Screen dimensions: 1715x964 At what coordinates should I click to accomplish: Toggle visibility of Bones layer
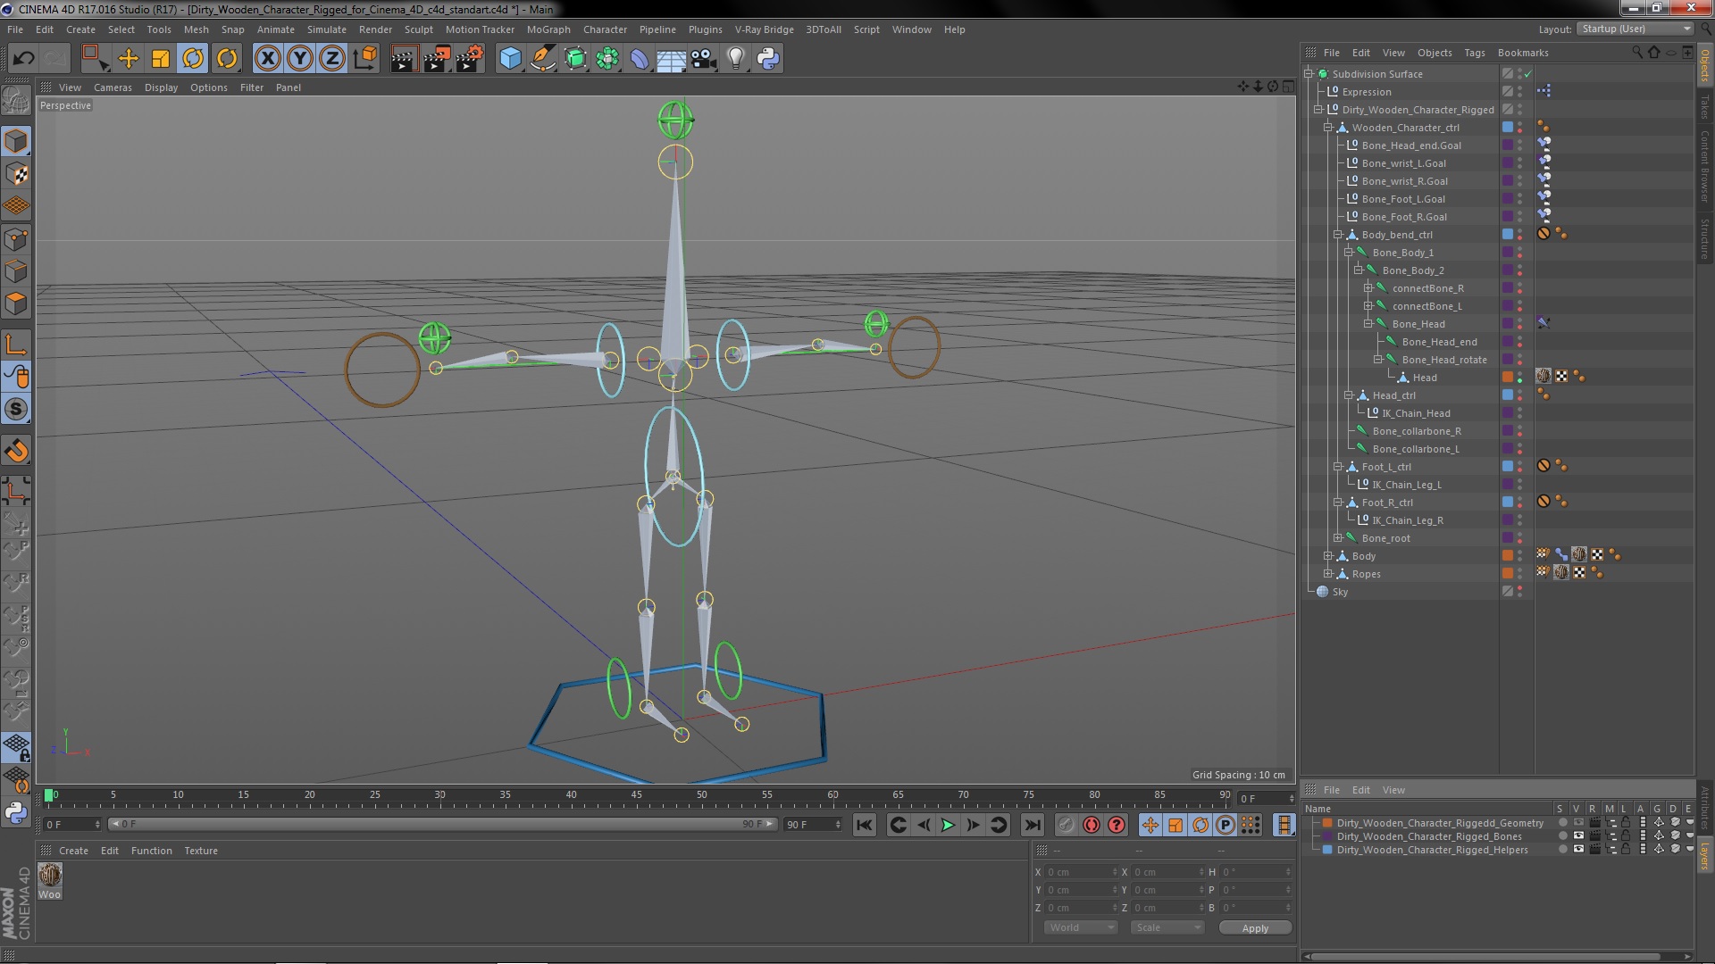tap(1578, 836)
